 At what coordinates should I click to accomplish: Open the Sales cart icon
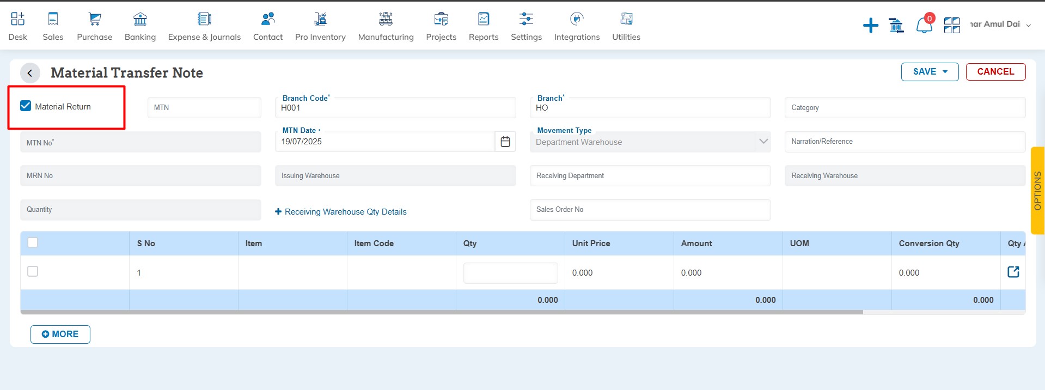pyautogui.click(x=53, y=19)
